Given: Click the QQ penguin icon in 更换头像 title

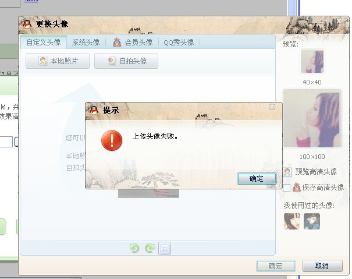Looking at the screenshot, I should (27, 24).
